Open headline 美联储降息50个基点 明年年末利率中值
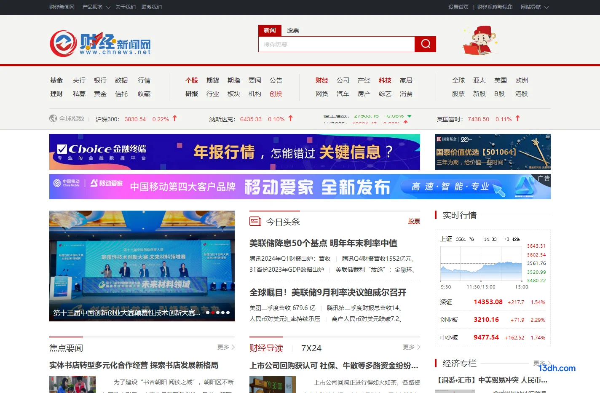The width and height of the screenshot is (600, 393). [323, 243]
